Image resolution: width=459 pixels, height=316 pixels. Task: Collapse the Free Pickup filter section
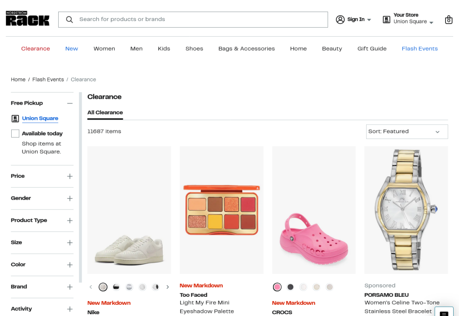pos(69,103)
